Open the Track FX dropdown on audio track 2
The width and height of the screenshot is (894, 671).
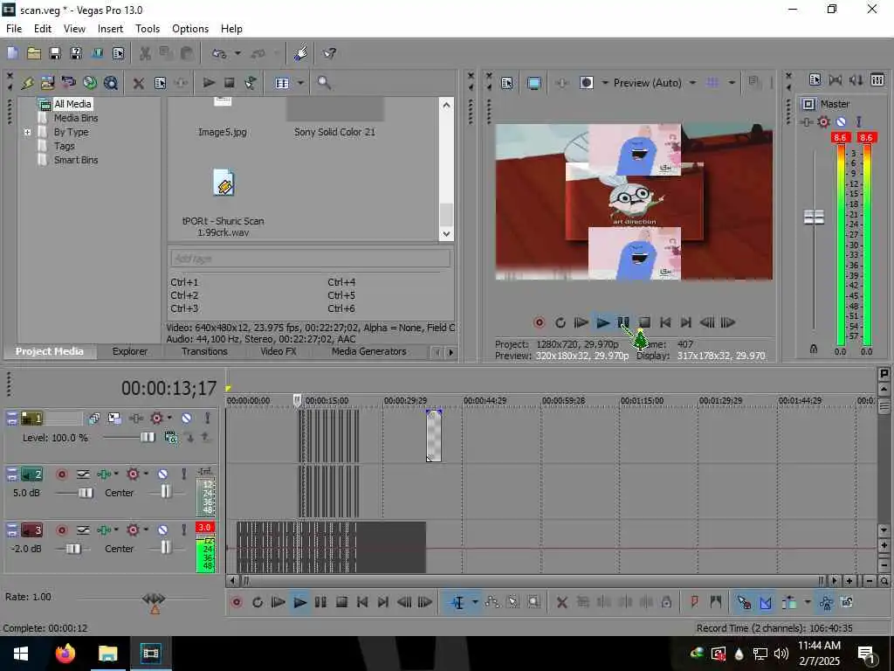coord(146,474)
